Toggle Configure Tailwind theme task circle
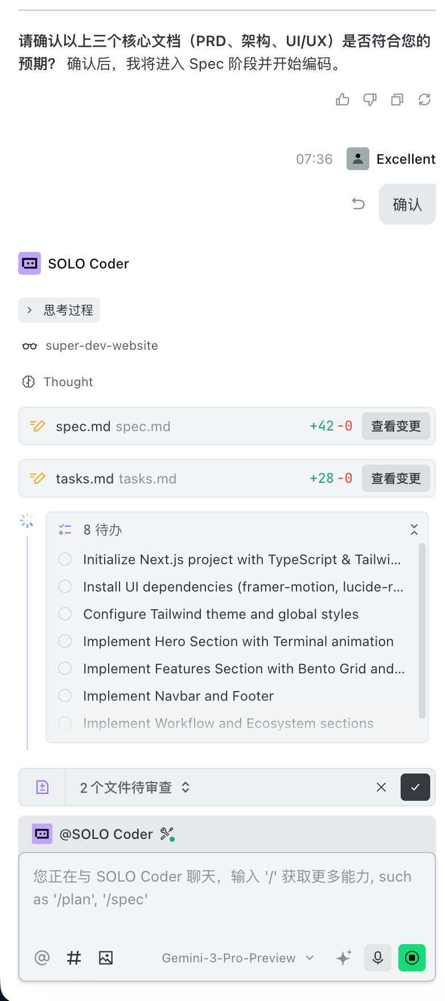The image size is (445, 1001). pos(65,614)
